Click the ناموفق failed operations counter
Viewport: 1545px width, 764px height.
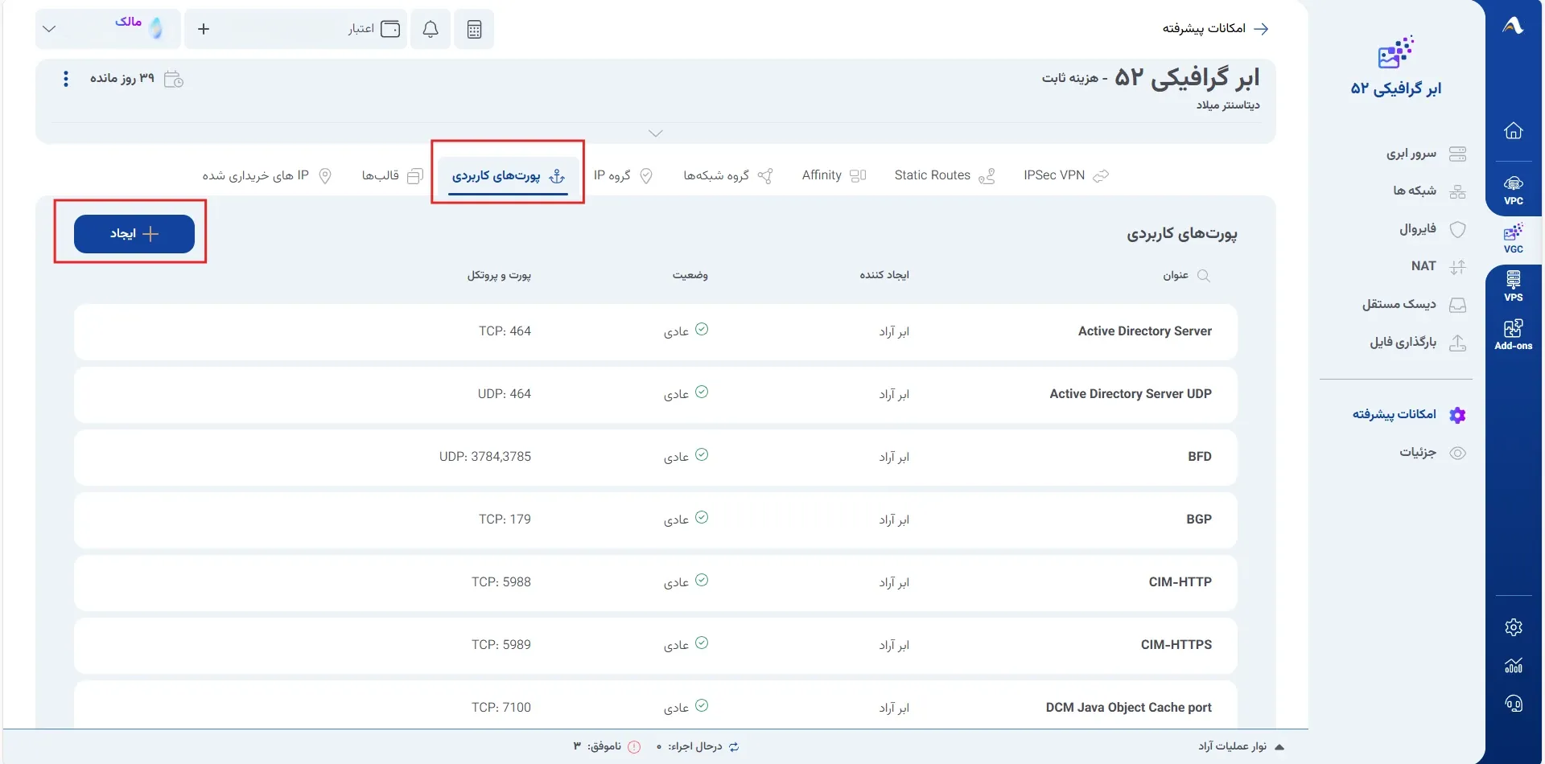608,747
